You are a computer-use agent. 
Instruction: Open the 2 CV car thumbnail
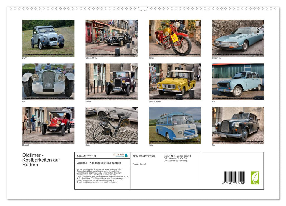point(48,37)
